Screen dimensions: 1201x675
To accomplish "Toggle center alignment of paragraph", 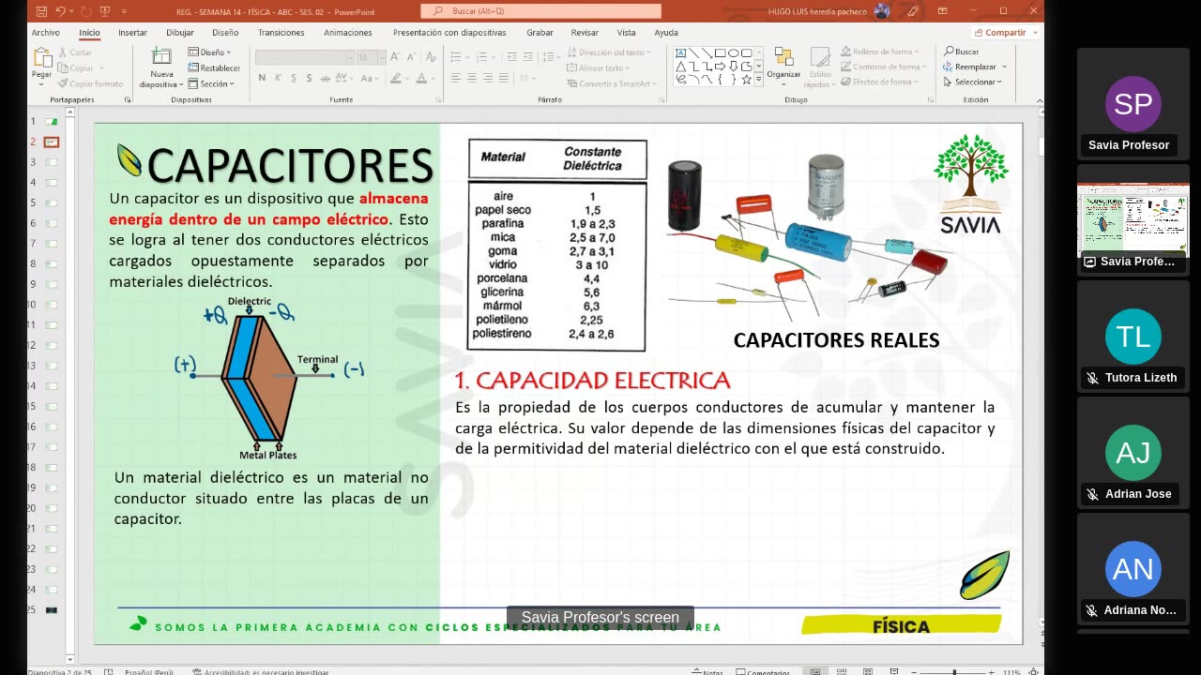I will click(471, 79).
